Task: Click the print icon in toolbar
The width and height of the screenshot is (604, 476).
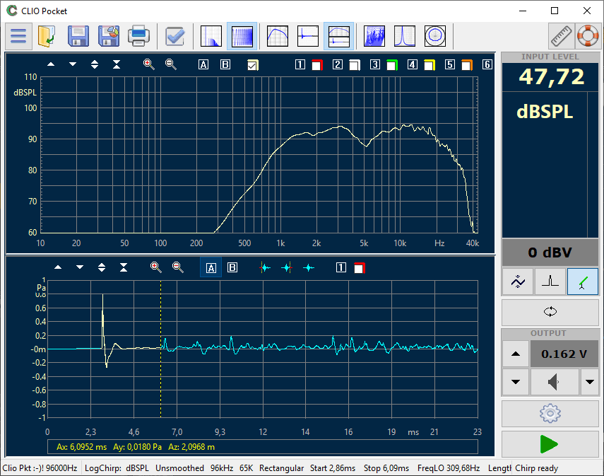Action: (138, 36)
